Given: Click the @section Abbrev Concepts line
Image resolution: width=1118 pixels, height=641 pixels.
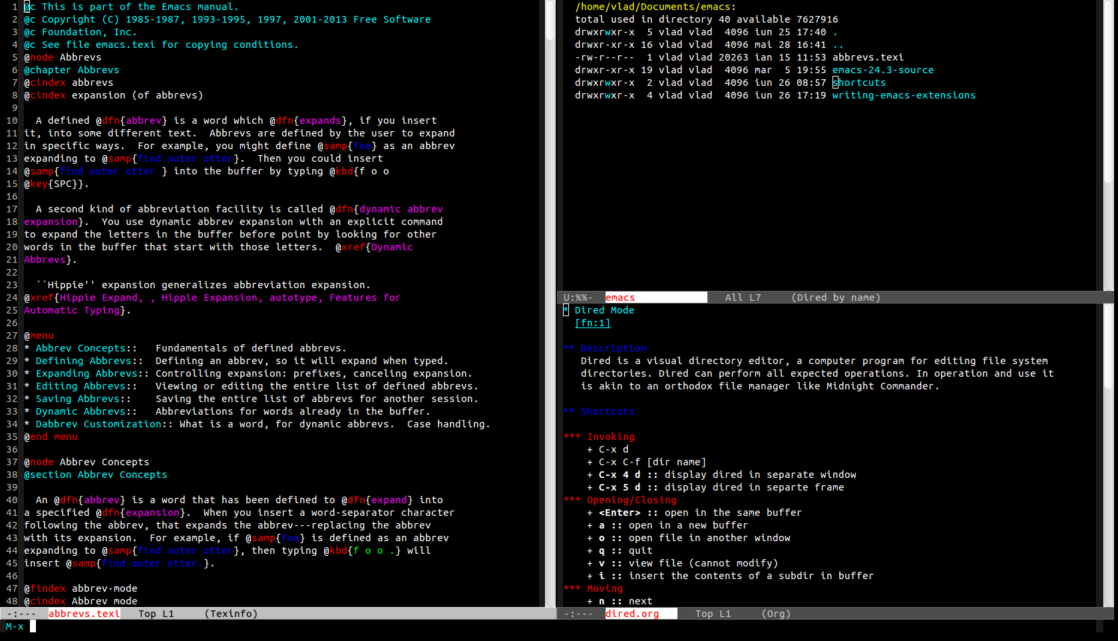Looking at the screenshot, I should (x=95, y=475).
